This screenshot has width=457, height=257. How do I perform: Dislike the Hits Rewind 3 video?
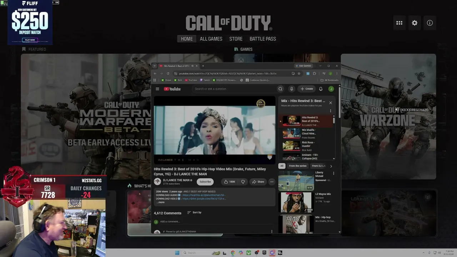pyautogui.click(x=243, y=182)
